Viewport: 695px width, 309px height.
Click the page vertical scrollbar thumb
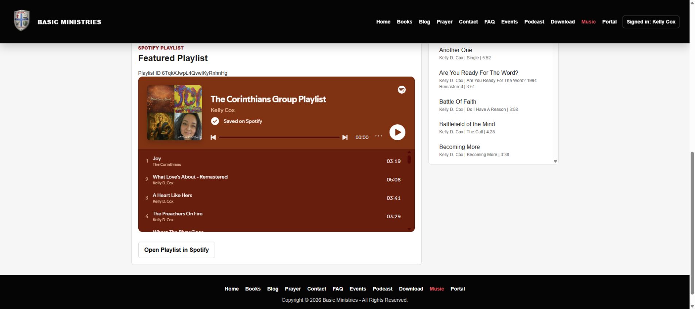tap(692, 223)
